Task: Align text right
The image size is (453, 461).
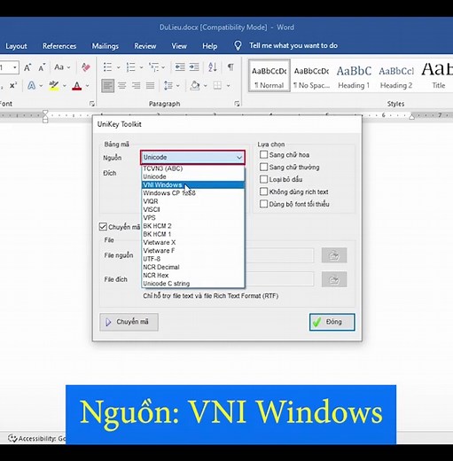Action: pos(136,86)
